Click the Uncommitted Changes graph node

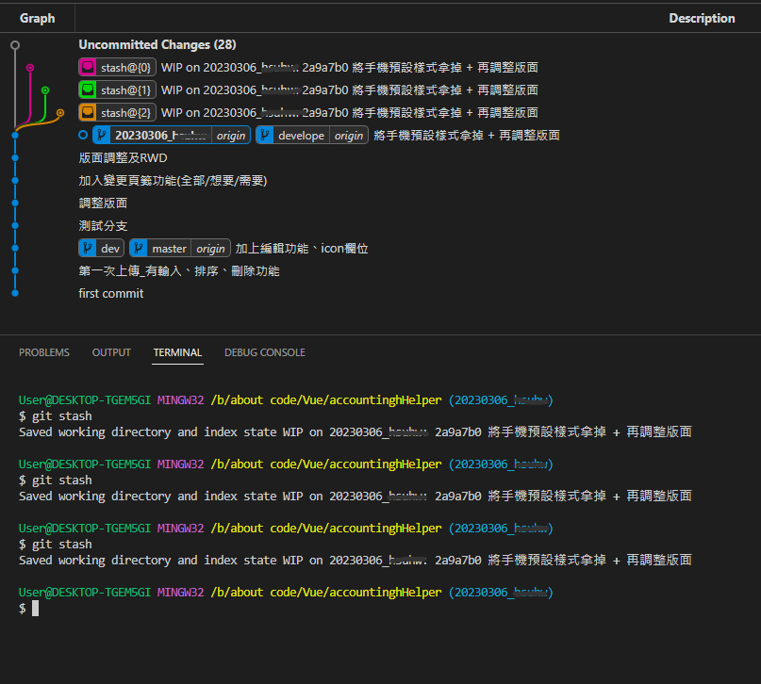(x=15, y=45)
